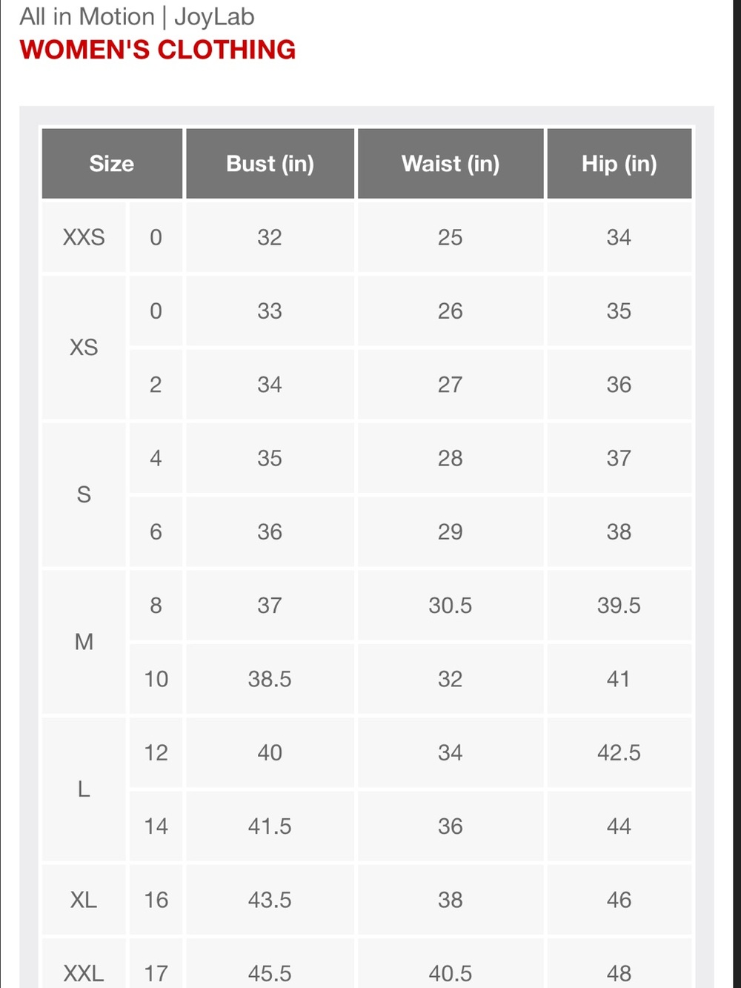Screen dimensions: 741x988
Task: Select the Size column header
Action: [x=112, y=163]
